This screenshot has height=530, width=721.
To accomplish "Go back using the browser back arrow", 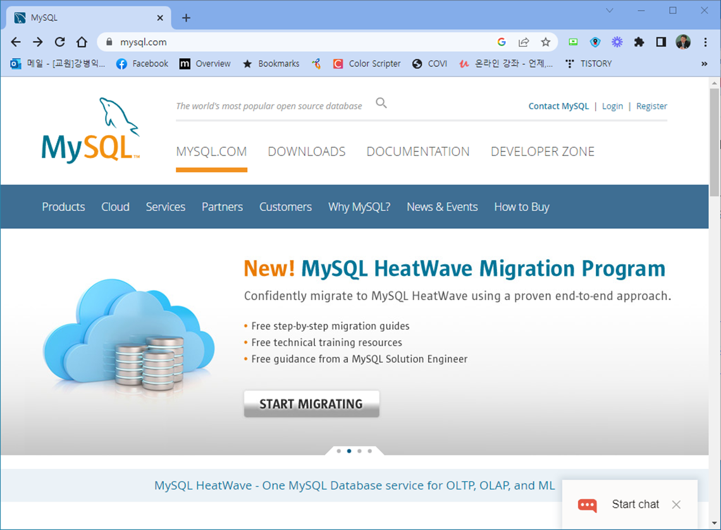I will 16,42.
